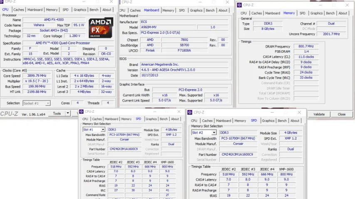Switch to CPU tab in Slot #2 SPD window
Screen dimensions: 355x199
click(x=194, y=121)
